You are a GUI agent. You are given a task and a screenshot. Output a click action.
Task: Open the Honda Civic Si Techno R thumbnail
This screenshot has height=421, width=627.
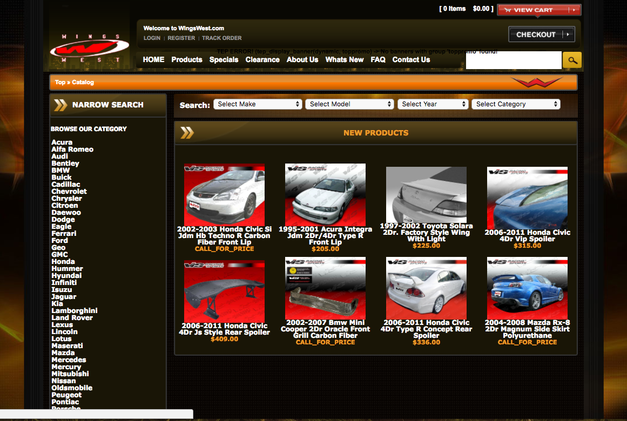click(x=224, y=195)
